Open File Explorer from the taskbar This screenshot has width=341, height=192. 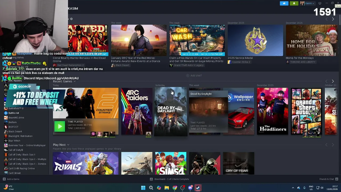pyautogui.click(x=167, y=188)
